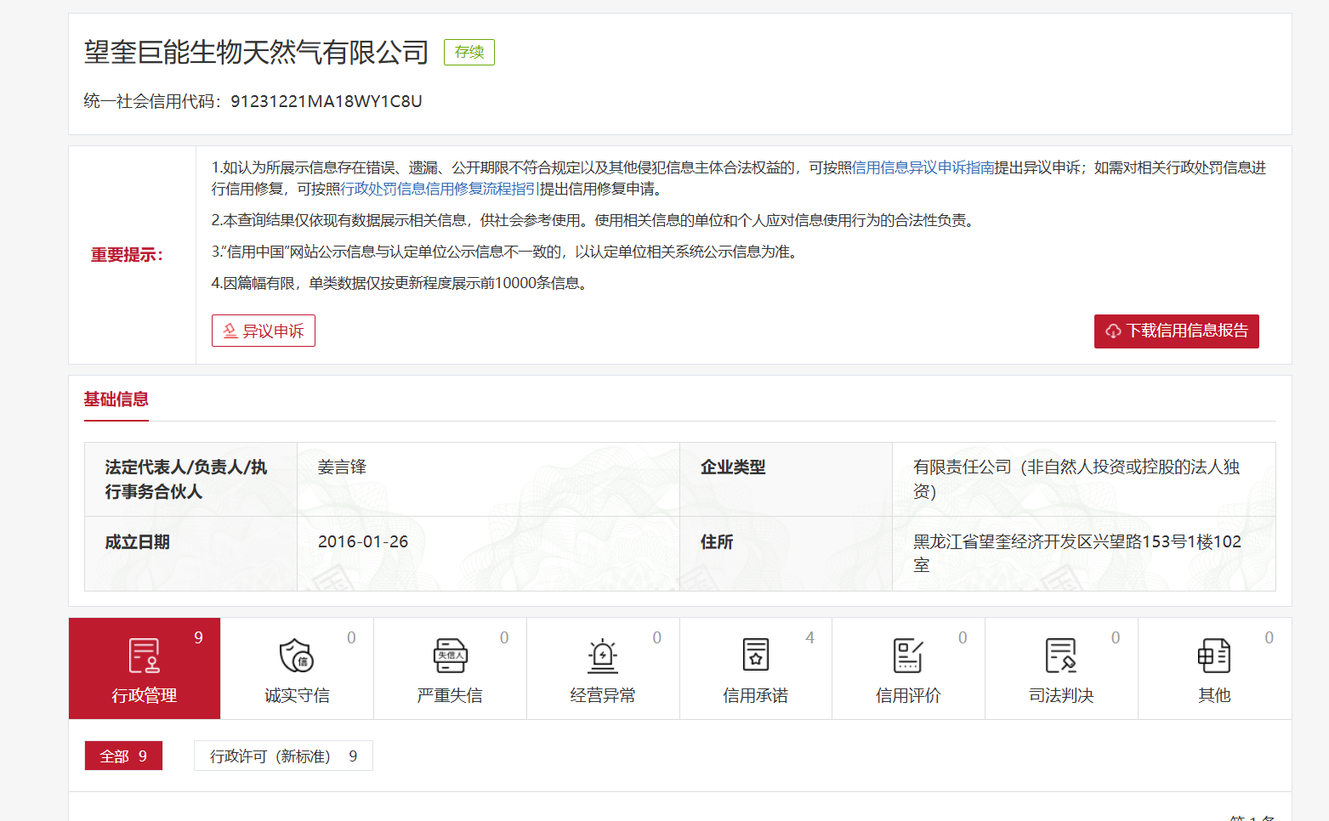Click the 信用承诺 certificate icon

coord(755,656)
